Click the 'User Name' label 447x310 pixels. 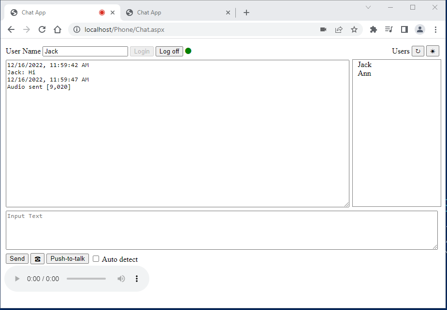(x=23, y=51)
